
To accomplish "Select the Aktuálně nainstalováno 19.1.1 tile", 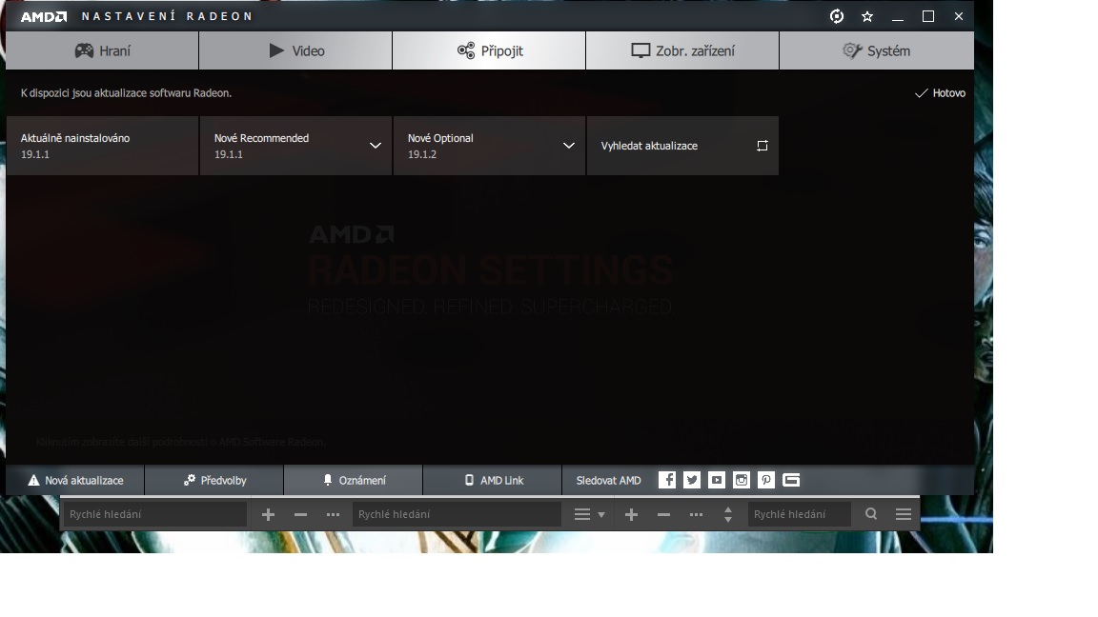I will 102,146.
